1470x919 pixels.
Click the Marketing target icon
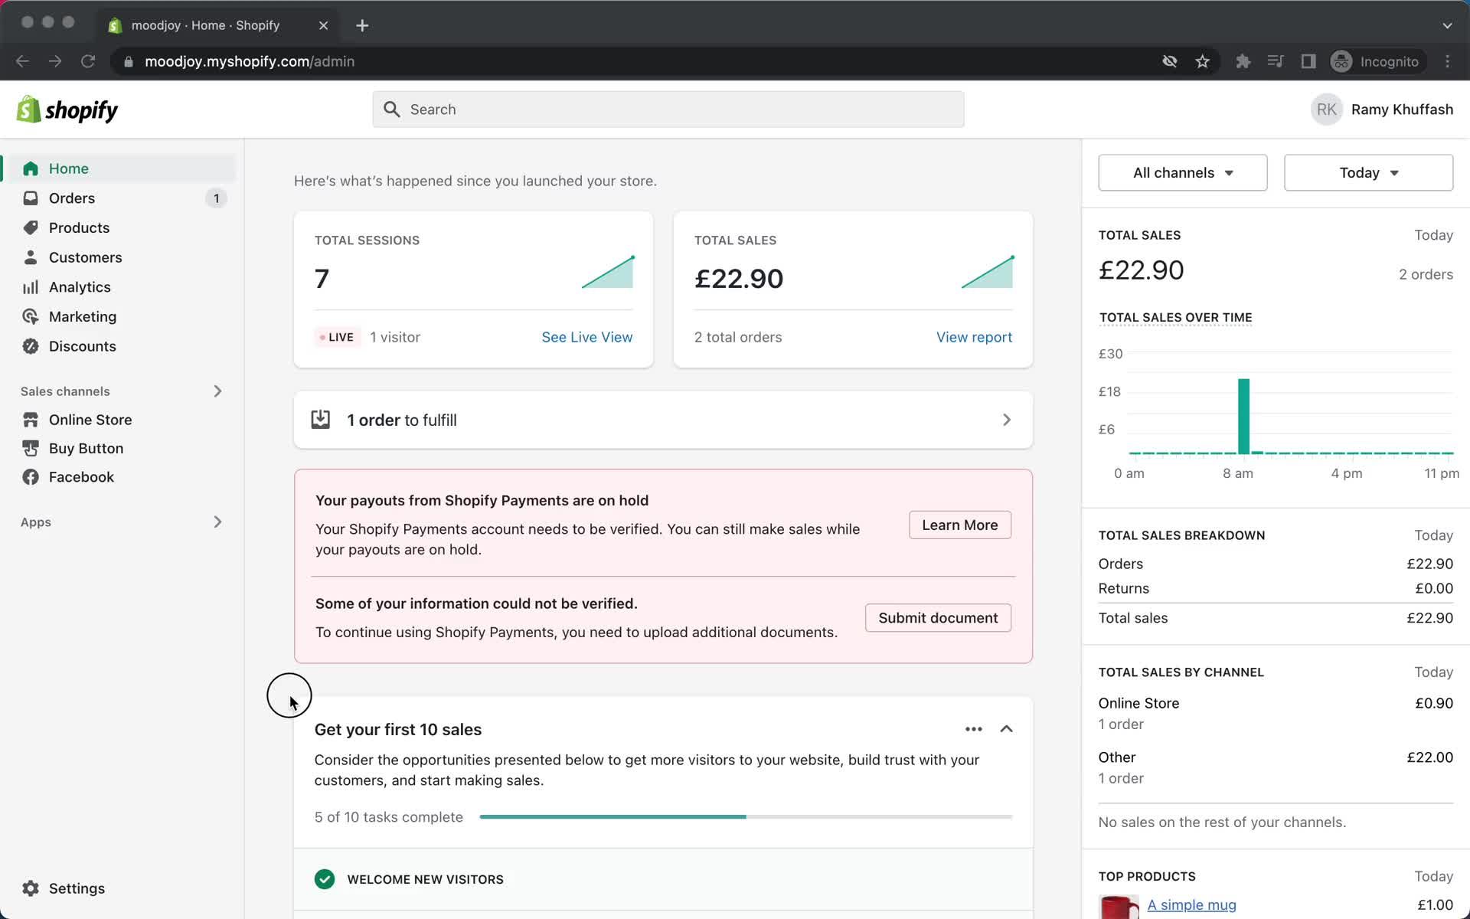pos(31,316)
